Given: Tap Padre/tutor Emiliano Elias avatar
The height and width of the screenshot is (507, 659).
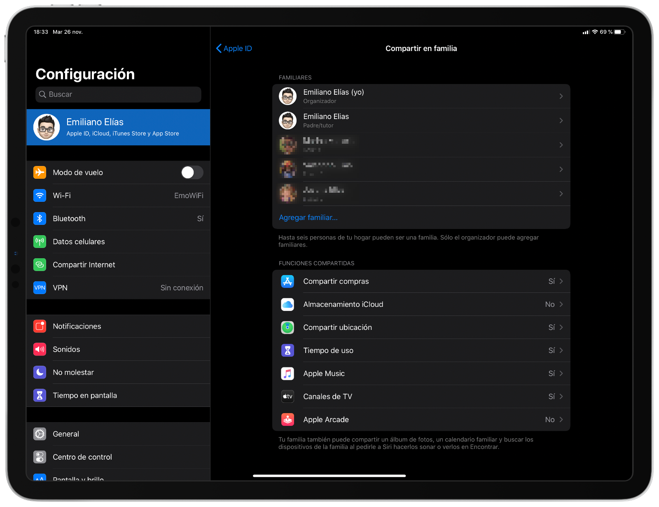Looking at the screenshot, I should (x=287, y=120).
